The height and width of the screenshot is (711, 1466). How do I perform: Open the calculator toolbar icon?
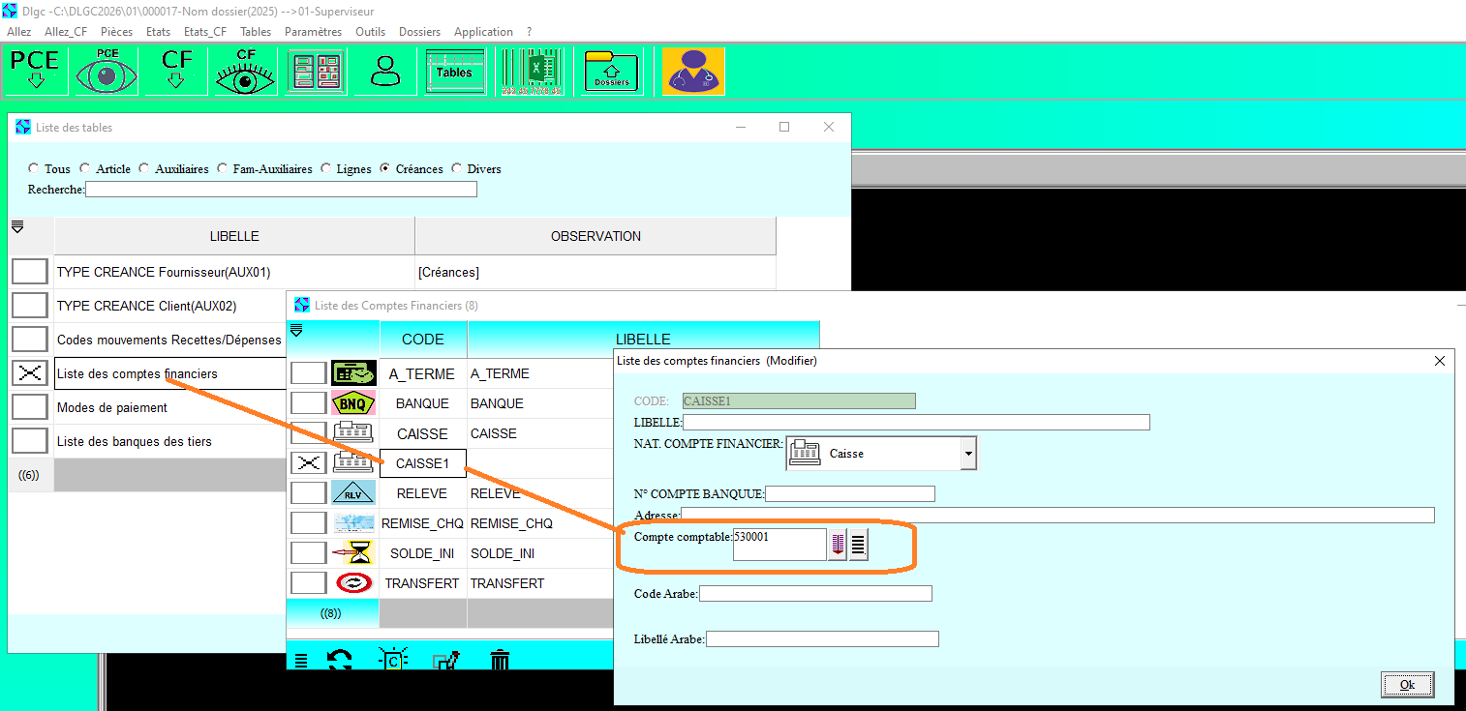pyautogui.click(x=316, y=72)
